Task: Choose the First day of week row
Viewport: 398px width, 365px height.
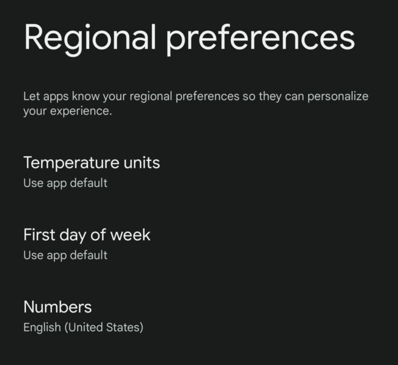Action: [199, 244]
